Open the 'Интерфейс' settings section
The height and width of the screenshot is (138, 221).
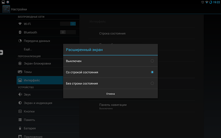click(x=32, y=80)
